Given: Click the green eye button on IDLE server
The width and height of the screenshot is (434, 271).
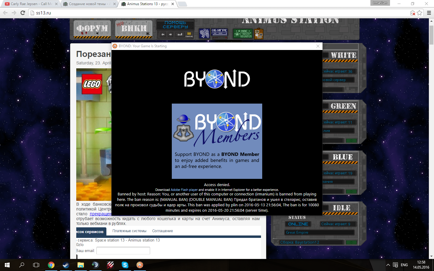Looking at the screenshot, I should coord(351,242).
